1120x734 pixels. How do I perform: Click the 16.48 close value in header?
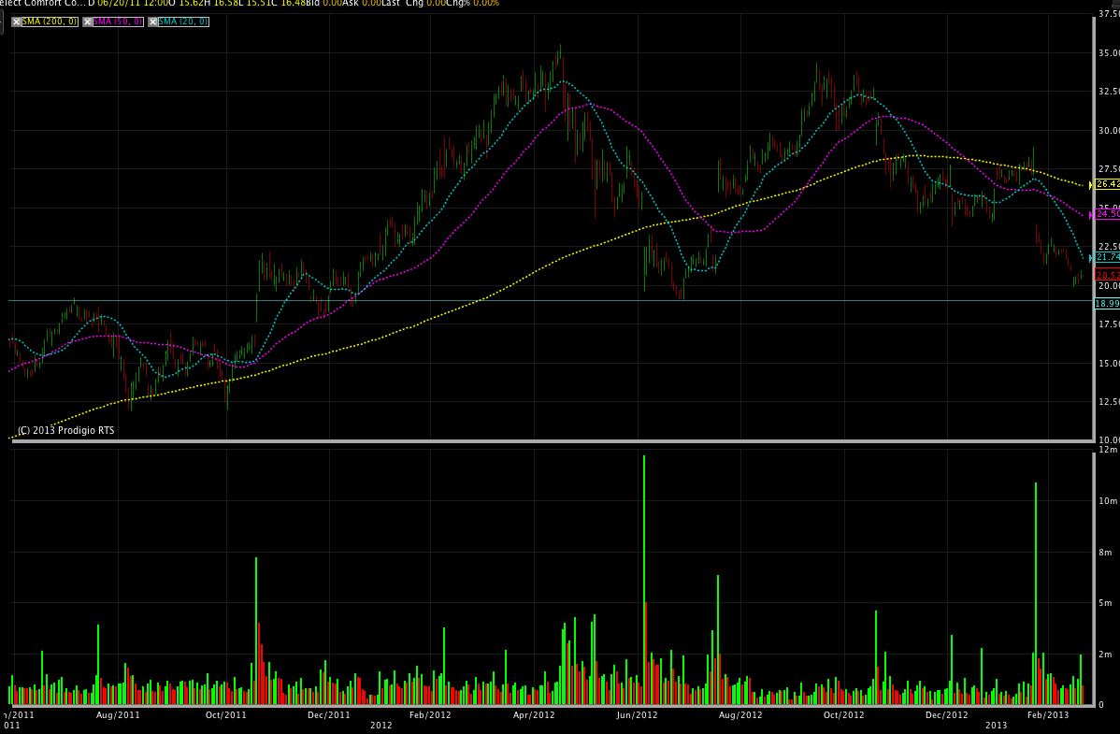click(x=292, y=4)
